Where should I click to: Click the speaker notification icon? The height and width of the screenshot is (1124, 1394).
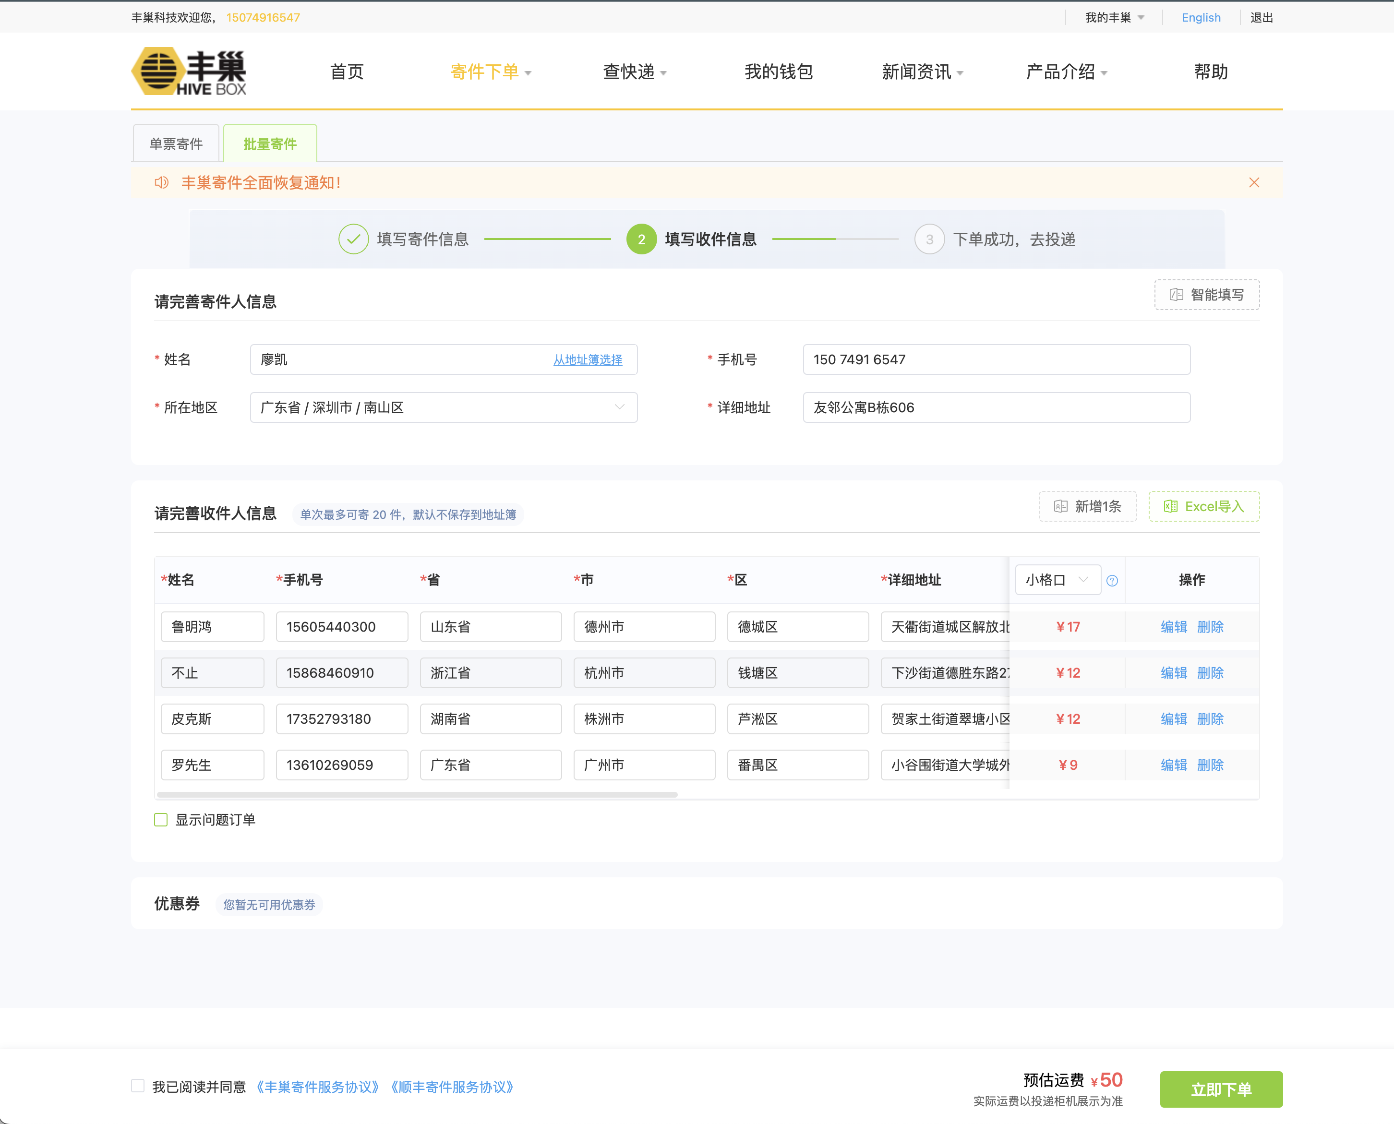(x=161, y=182)
